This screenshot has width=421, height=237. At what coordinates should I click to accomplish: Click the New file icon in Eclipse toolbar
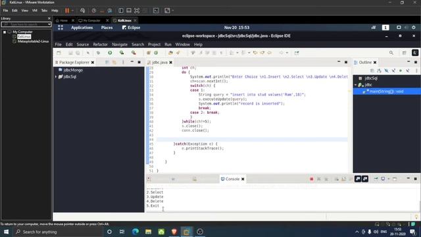[59, 53]
